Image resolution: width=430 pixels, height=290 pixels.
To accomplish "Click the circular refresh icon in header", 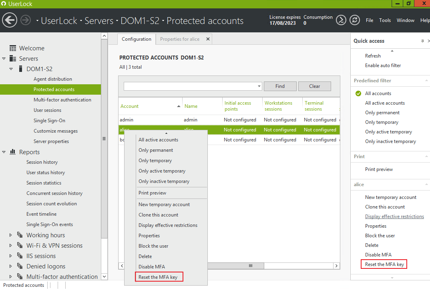I will [x=355, y=20].
